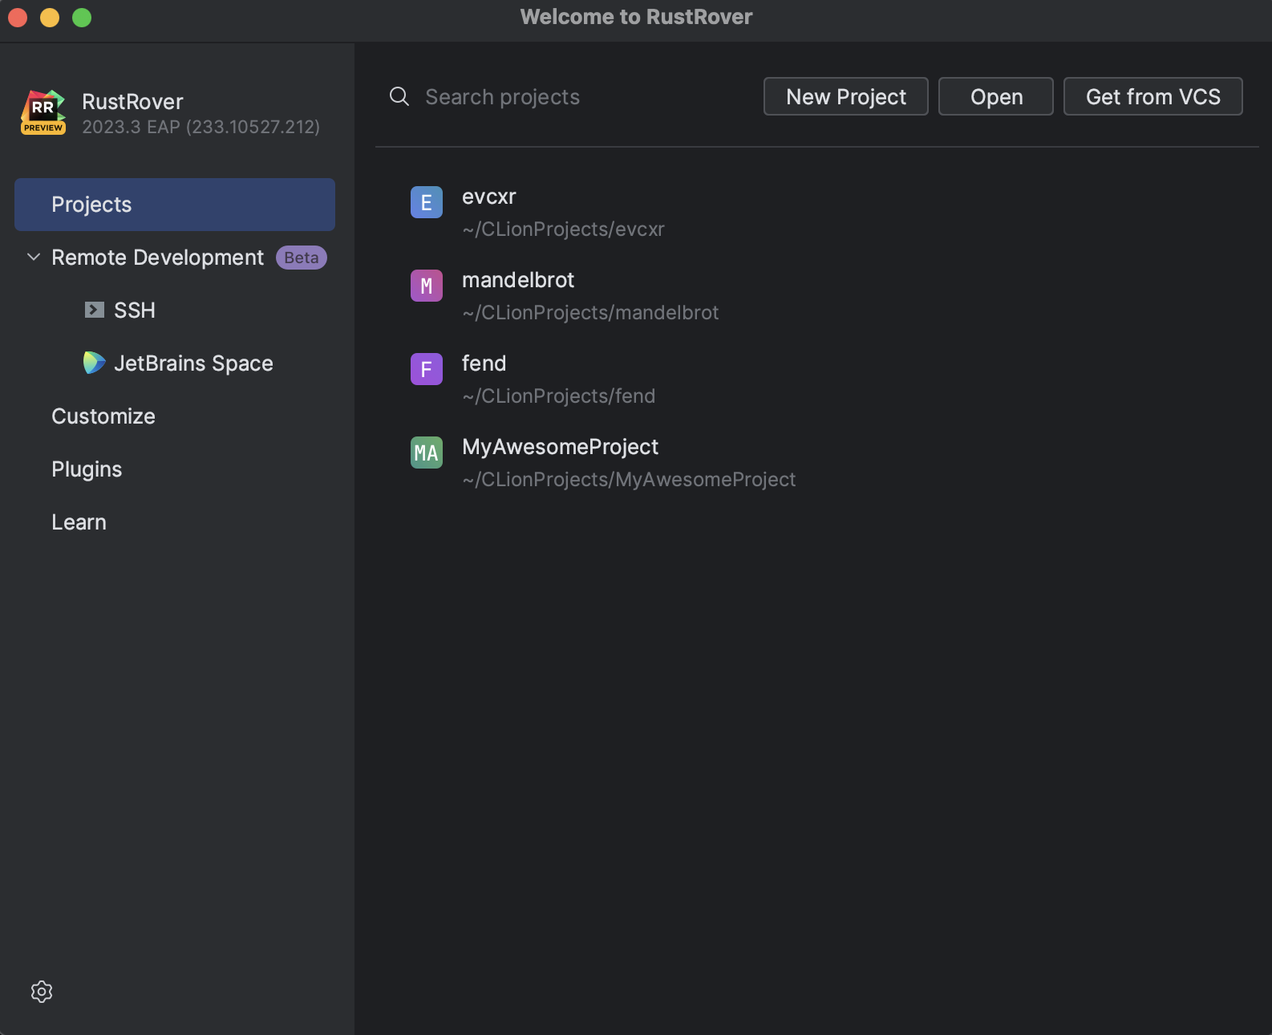This screenshot has height=1035, width=1272.
Task: Open the MyAwesomeProject recent project
Action: click(x=560, y=447)
